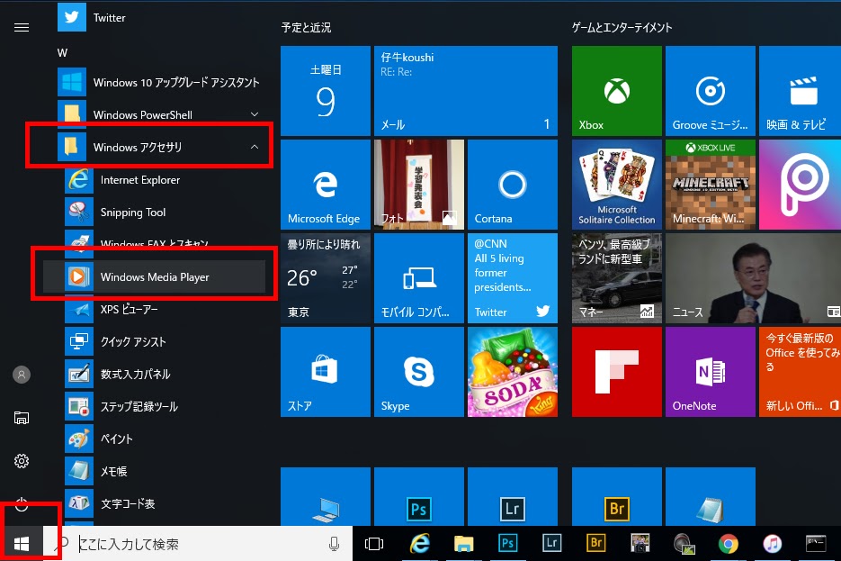The height and width of the screenshot is (561, 841).
Task: Jump to letter W section header
Action: coord(62,52)
